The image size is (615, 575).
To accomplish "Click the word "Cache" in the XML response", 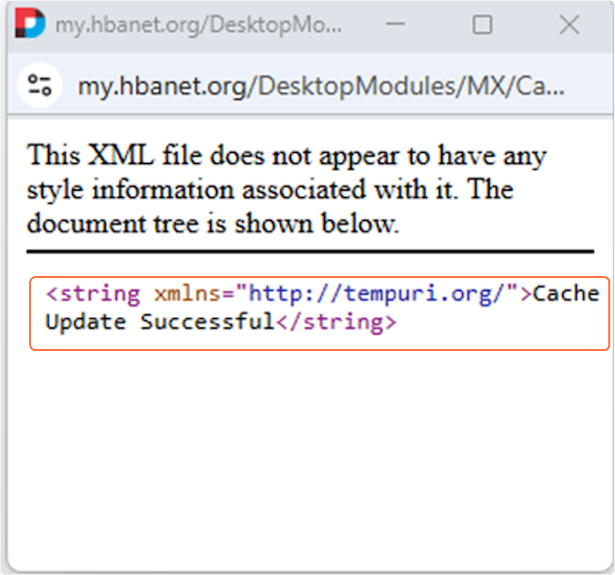I will click(x=566, y=294).
